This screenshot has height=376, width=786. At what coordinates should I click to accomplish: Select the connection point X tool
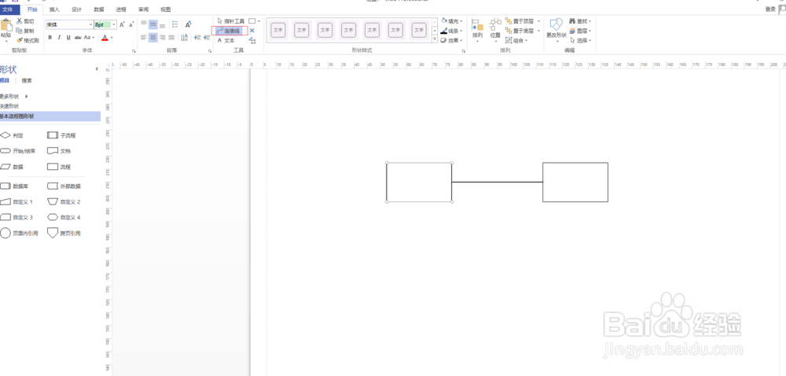tap(252, 31)
